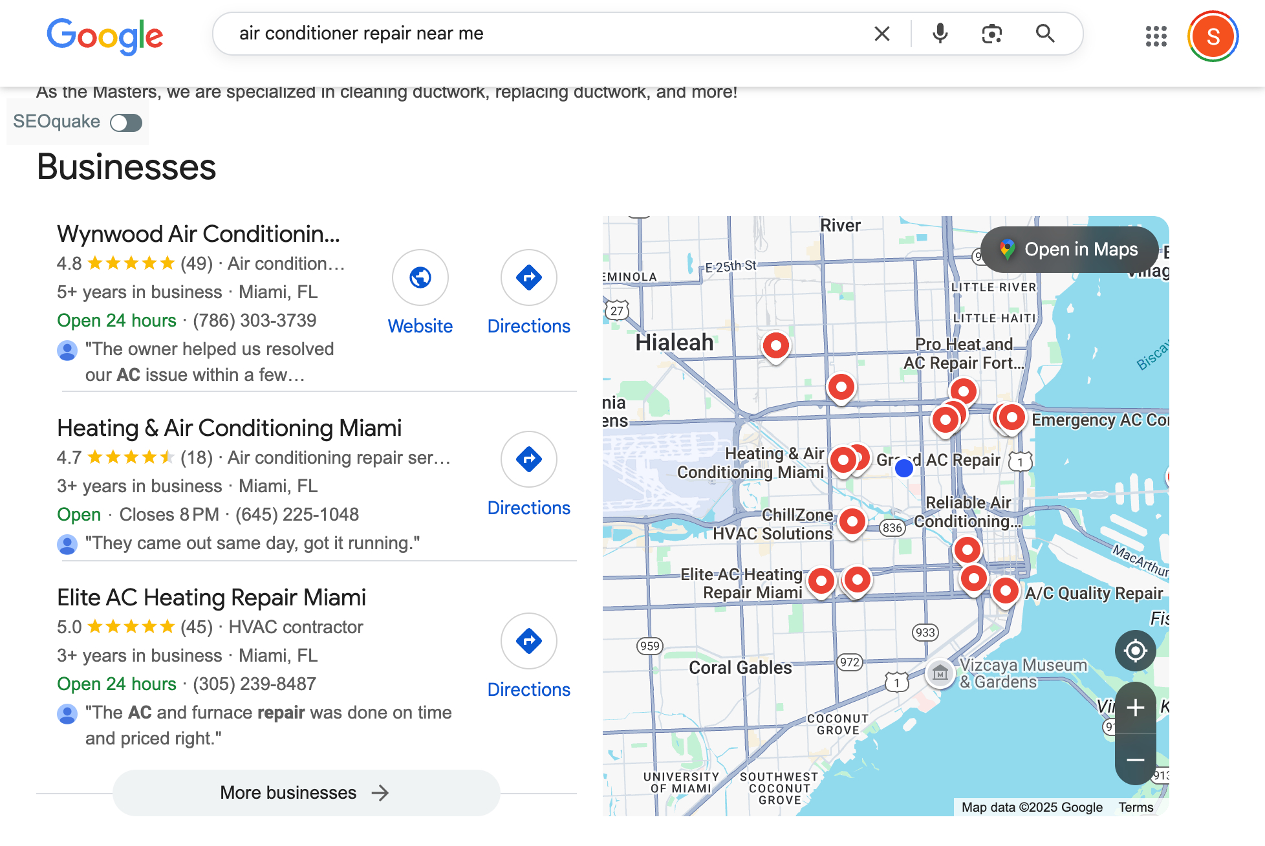Center map on my location
Screen dimensions: 1265x846
(x=1135, y=651)
